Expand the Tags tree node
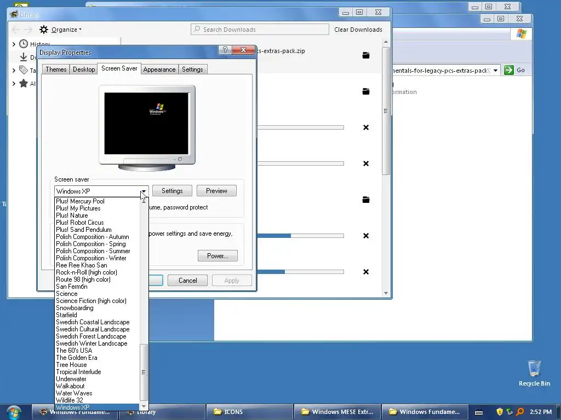561x420 pixels. pyautogui.click(x=14, y=71)
